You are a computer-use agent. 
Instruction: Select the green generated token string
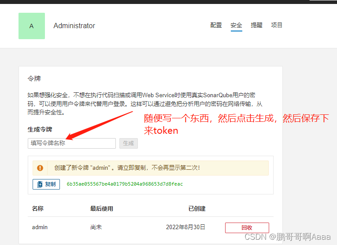[x=125, y=184]
